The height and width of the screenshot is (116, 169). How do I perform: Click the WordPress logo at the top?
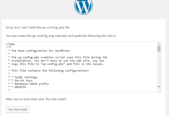point(83,6)
